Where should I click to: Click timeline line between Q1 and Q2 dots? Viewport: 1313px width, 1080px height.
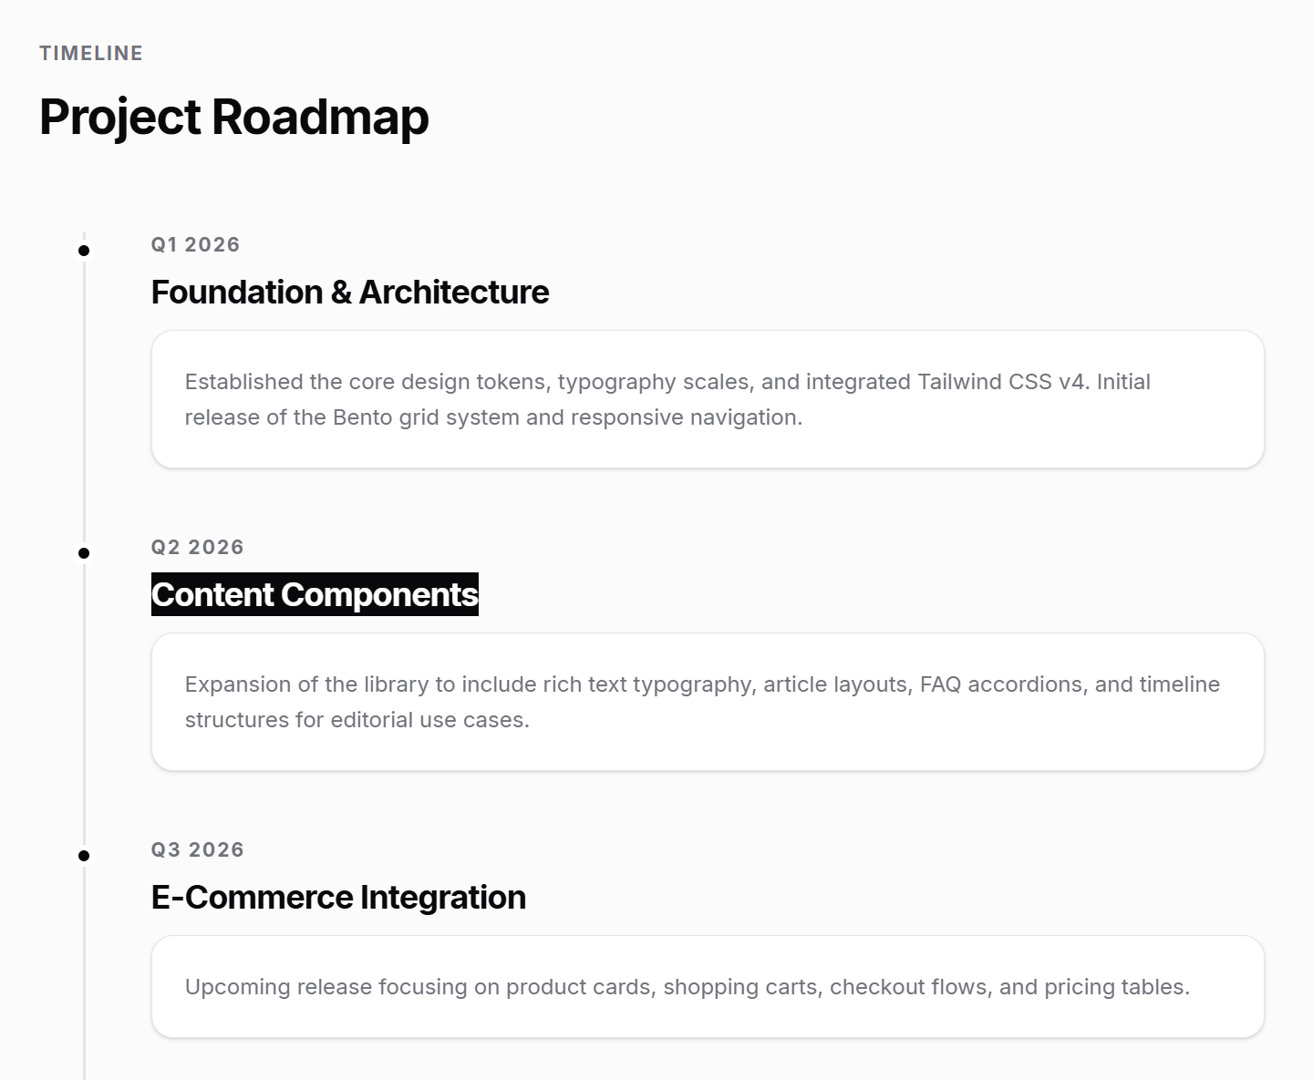point(84,401)
